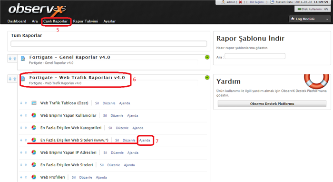Click pie icon of Web Siteleri (www.*) report

(34, 140)
